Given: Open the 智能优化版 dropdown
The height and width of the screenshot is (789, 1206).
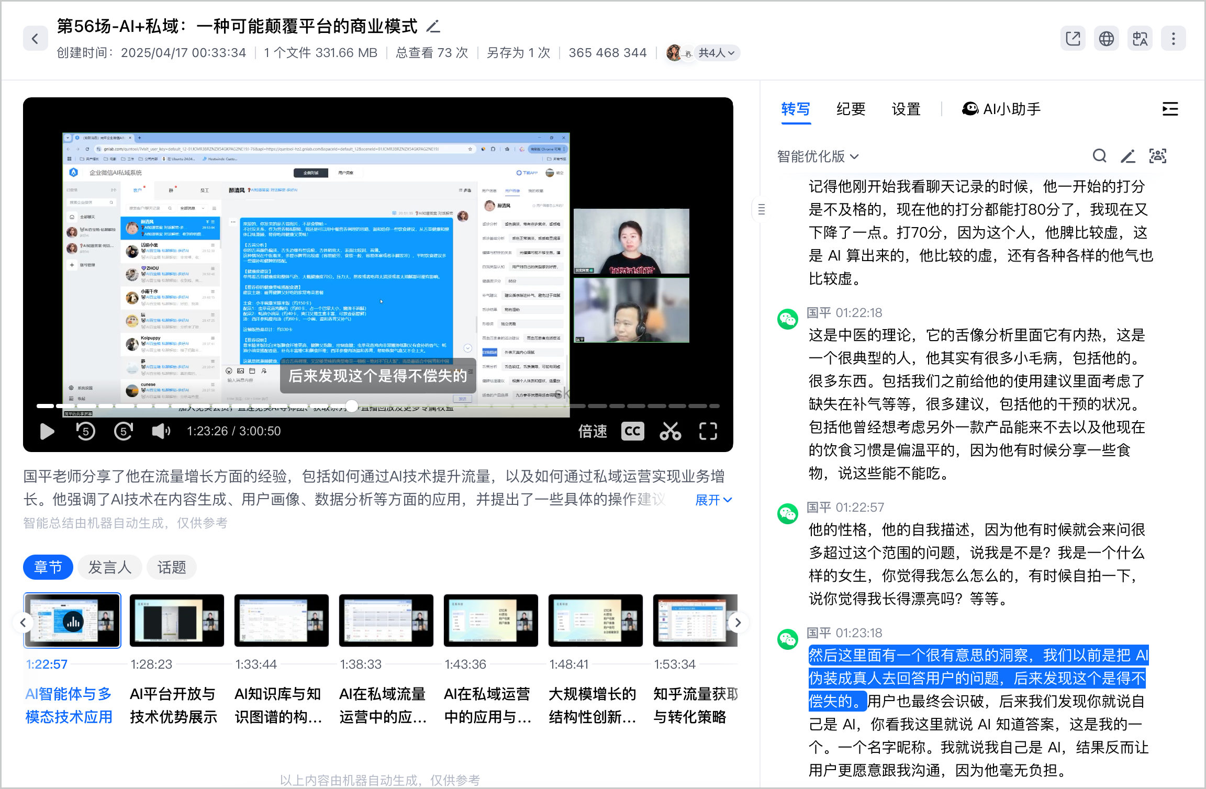Looking at the screenshot, I should click(817, 156).
